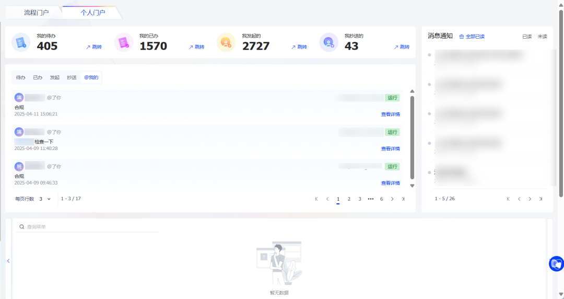The width and height of the screenshot is (564, 299).
Task: Expand the left collapsed side panel arrow
Action: pos(8,261)
